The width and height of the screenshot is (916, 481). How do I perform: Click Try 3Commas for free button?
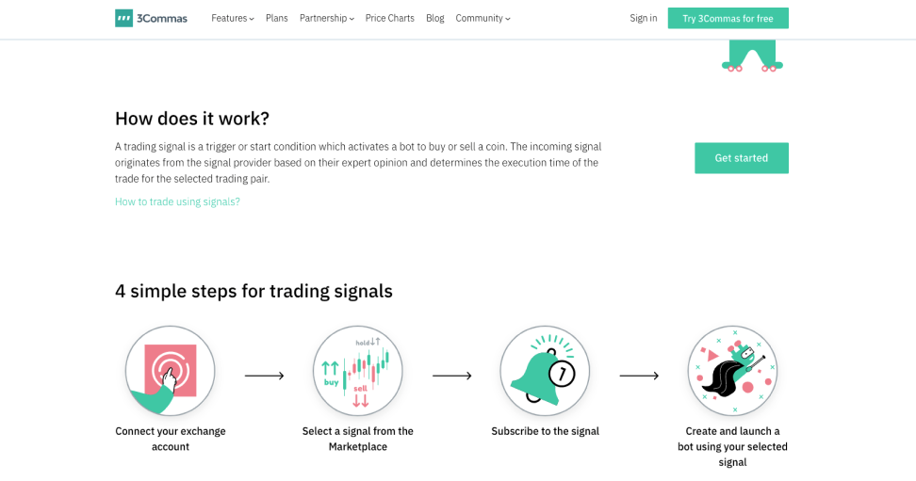pos(728,18)
